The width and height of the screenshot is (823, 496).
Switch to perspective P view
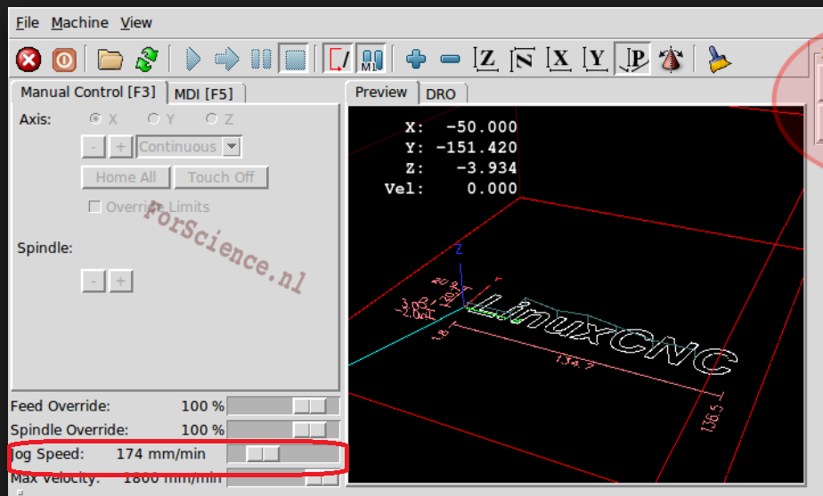click(x=632, y=59)
